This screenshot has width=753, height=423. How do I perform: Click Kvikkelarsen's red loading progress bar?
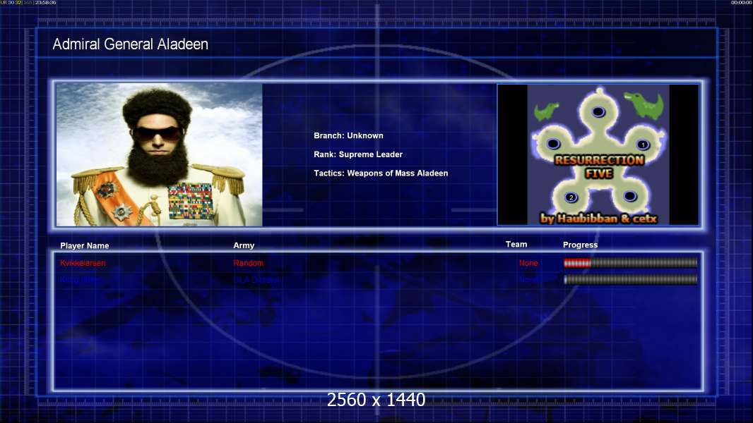pyautogui.click(x=630, y=262)
